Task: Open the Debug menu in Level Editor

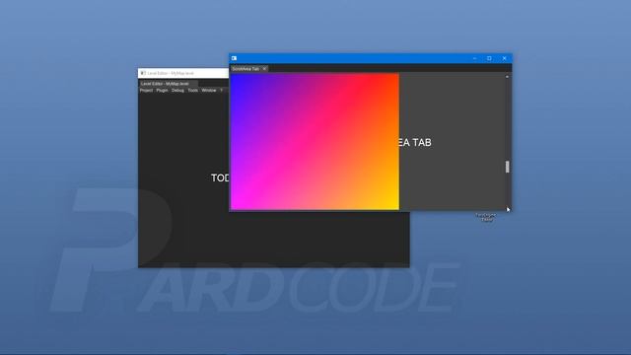Action: click(x=177, y=91)
